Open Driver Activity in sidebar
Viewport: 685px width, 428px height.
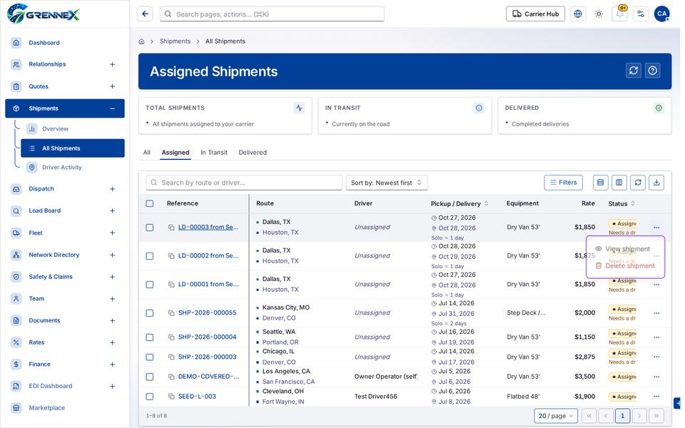[x=62, y=167]
